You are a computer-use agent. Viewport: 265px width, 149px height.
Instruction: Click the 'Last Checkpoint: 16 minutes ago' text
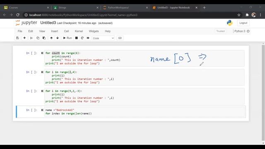point(77,23)
